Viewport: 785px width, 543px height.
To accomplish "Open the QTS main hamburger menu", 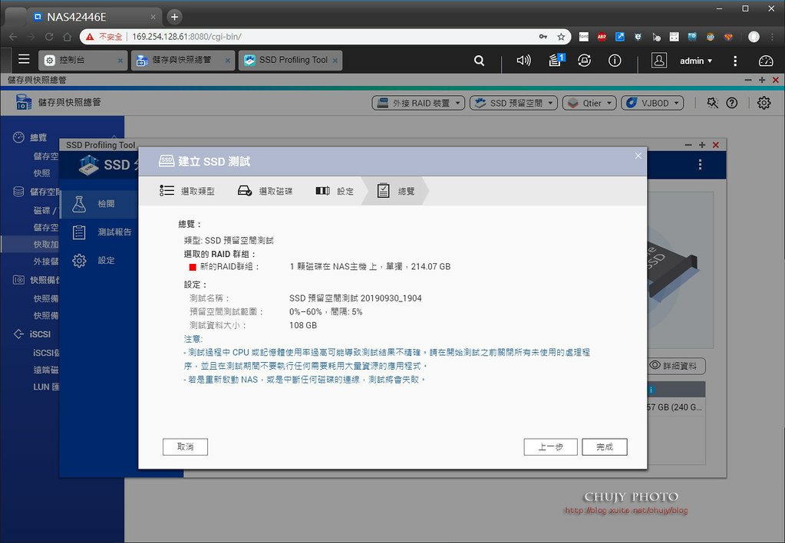I will (24, 60).
